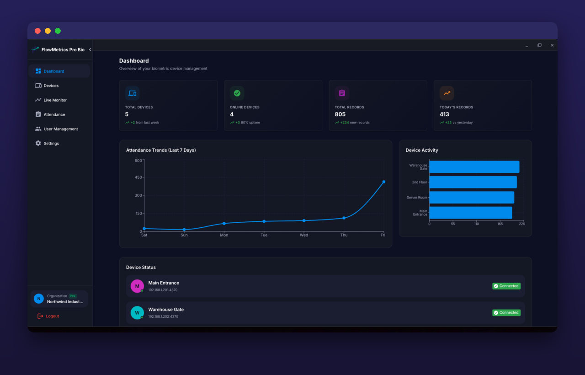This screenshot has width=585, height=375.
Task: Click the Settings gear icon
Action: tap(38, 143)
